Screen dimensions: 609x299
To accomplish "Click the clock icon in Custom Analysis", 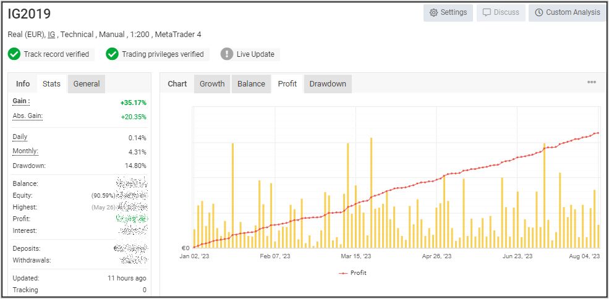I will tap(539, 12).
